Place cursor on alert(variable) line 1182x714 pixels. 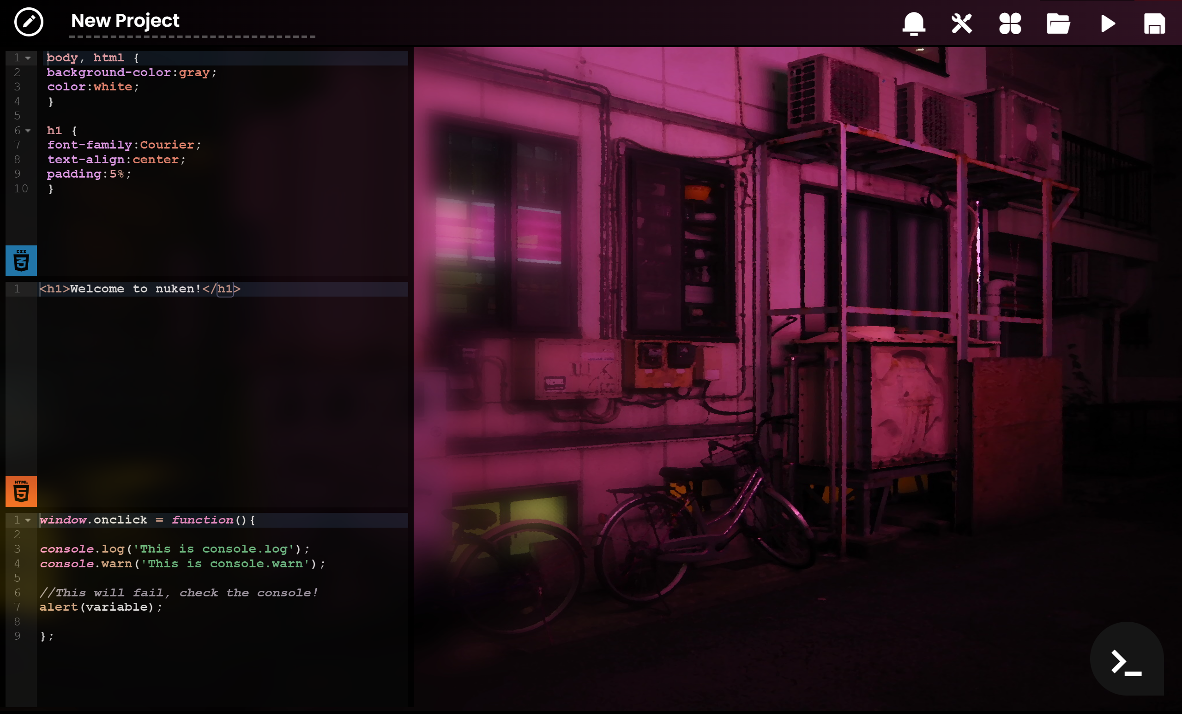pos(101,607)
